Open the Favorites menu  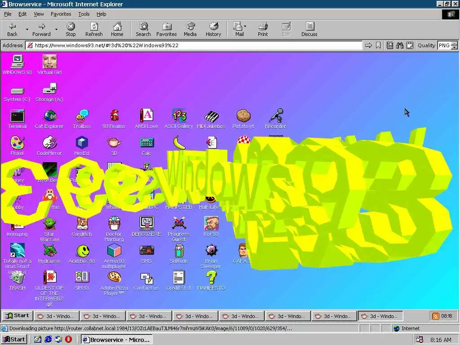point(61,14)
